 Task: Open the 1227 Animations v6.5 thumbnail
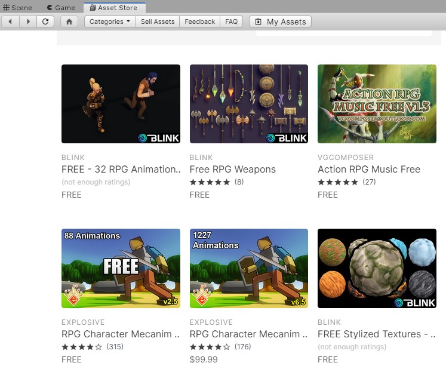coord(249,268)
